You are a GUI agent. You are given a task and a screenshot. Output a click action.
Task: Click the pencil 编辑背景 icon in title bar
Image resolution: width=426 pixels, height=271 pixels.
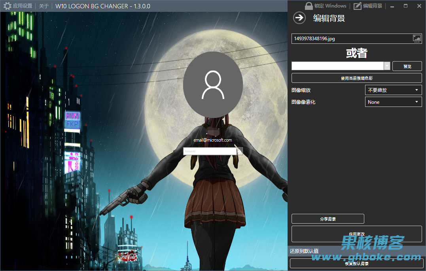(358, 6)
